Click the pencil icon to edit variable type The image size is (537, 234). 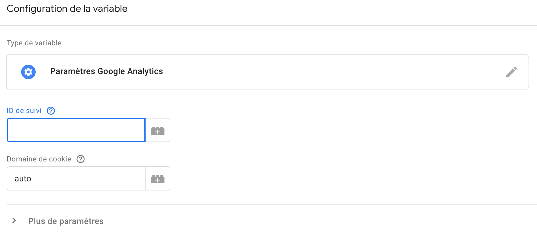511,72
